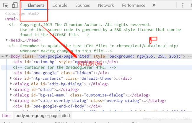
Task: Click the "overlay-dialog" class value
Action: 123,101
